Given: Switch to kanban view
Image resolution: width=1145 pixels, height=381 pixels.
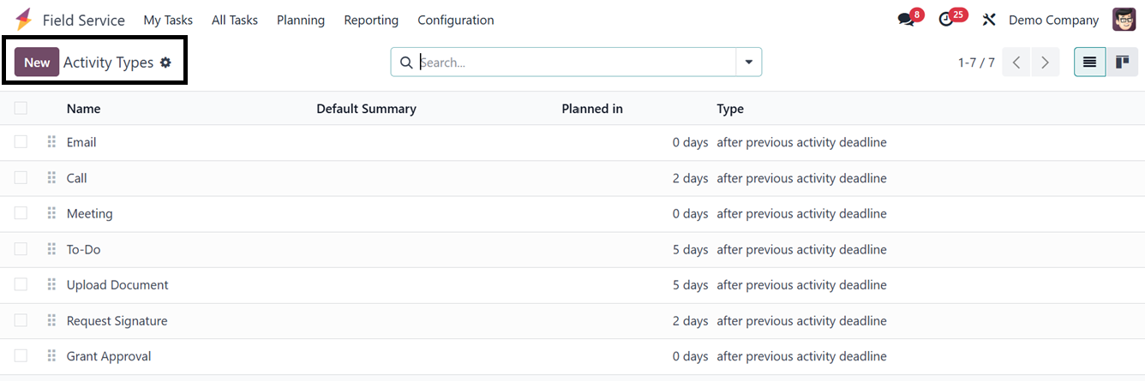Looking at the screenshot, I should (x=1122, y=62).
